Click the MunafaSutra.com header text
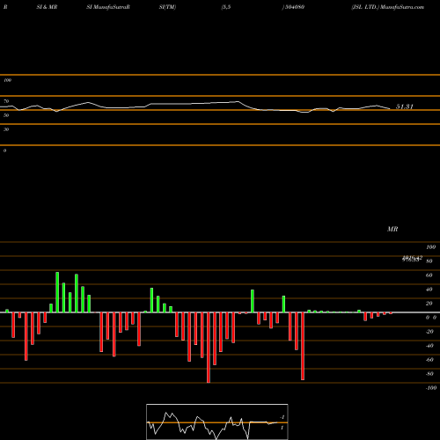 pos(402,7)
